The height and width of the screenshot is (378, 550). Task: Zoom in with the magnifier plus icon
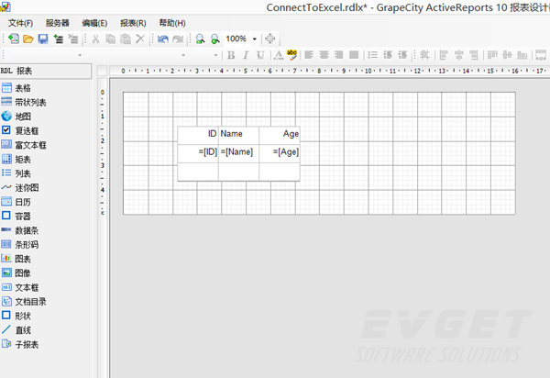point(215,39)
